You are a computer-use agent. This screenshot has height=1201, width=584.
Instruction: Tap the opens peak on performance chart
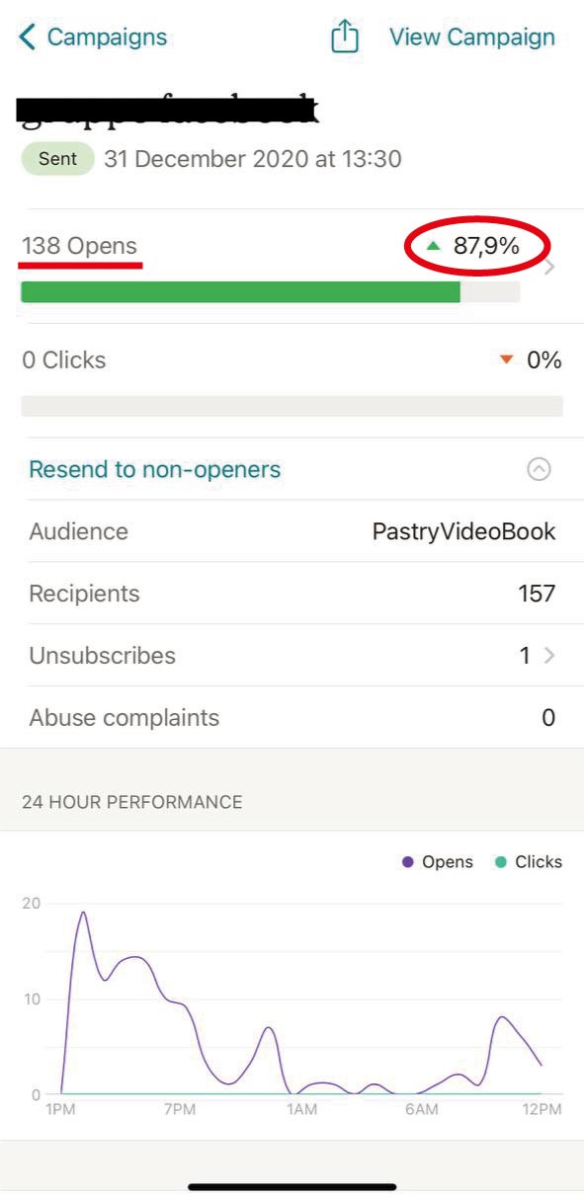click(x=83, y=913)
